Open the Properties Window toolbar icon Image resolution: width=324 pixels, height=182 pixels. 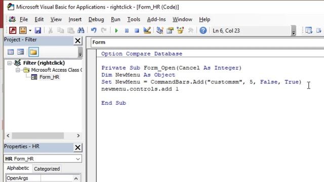(x=170, y=30)
